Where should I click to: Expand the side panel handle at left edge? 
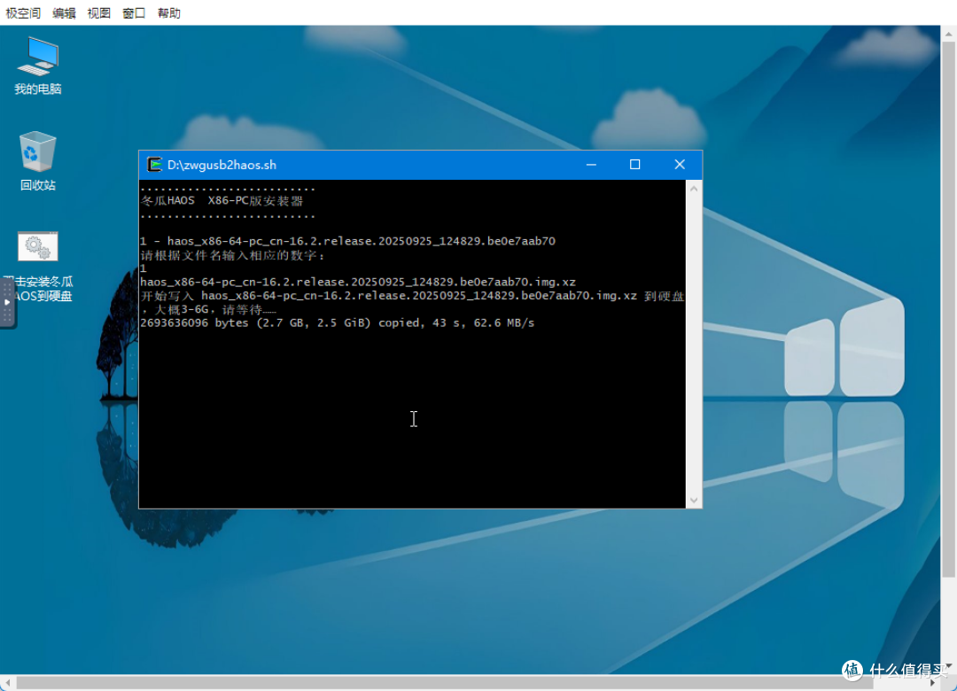[x=7, y=302]
